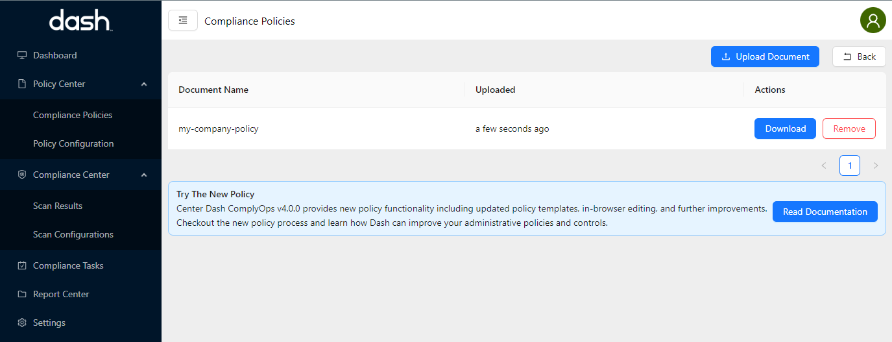
Task: Click the Compliance Tasks checklist icon
Action: click(22, 265)
